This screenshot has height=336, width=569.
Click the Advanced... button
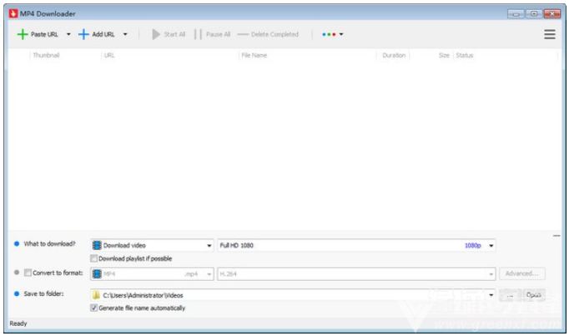click(x=521, y=273)
